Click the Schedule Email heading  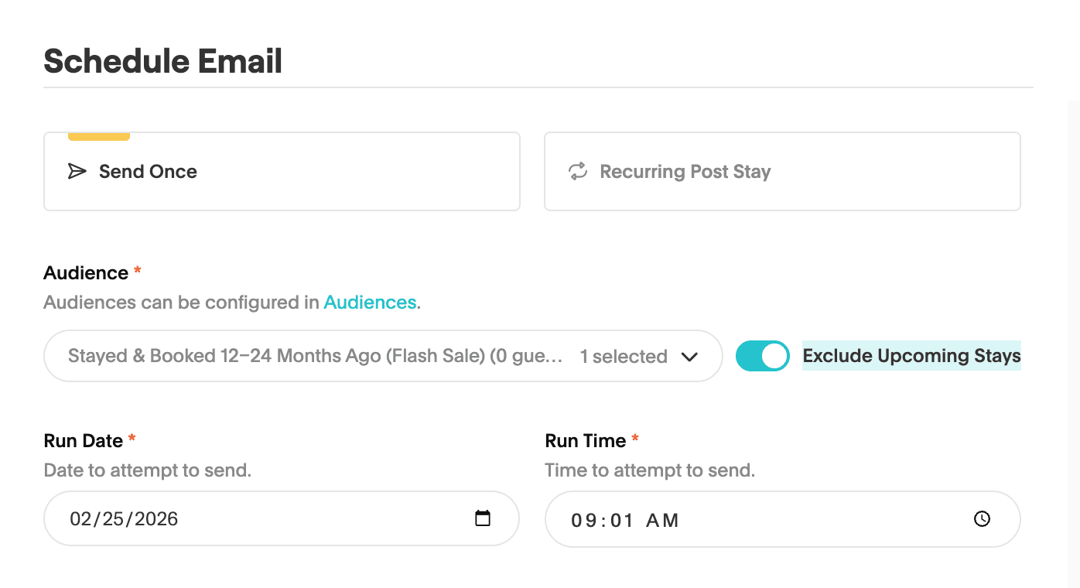[x=163, y=61]
